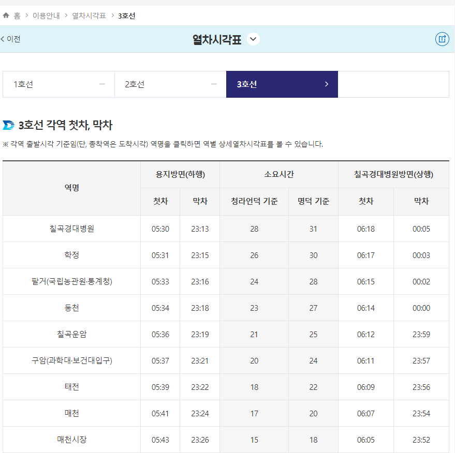This screenshot has height=453, width=455.
Task: Go to 이용안내 breadcrumb link
Action: (46, 16)
